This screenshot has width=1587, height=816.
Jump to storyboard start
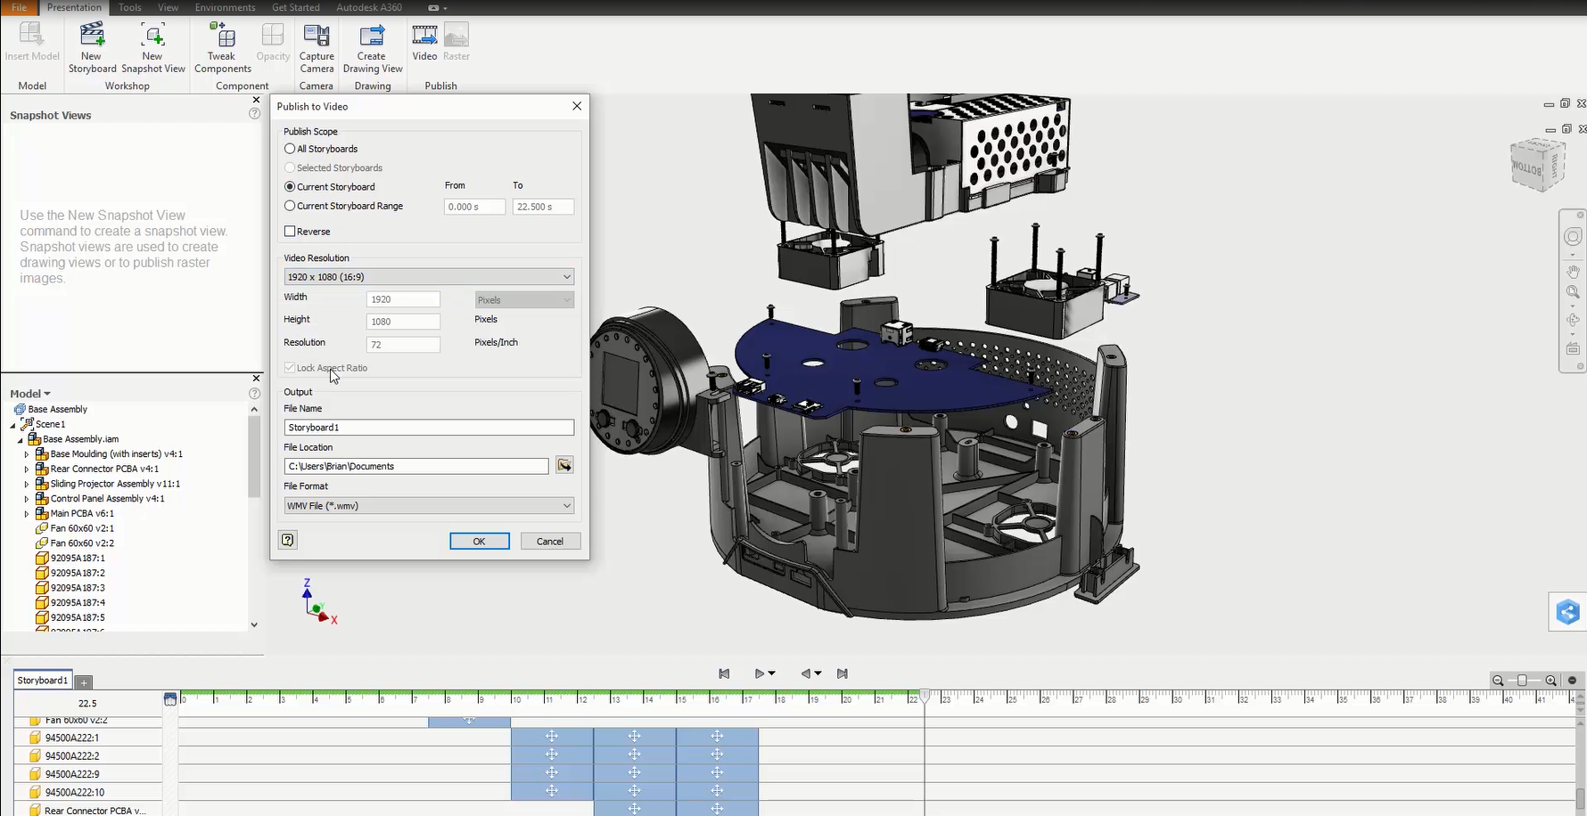click(724, 673)
